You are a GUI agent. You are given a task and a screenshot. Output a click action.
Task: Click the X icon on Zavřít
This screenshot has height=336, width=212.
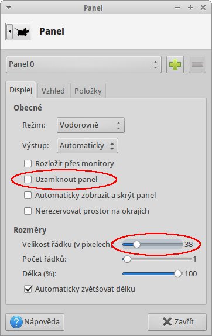pos(167,321)
